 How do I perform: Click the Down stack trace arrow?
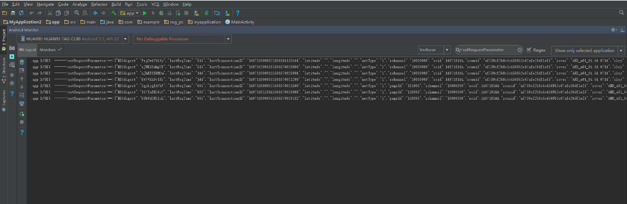pos(21,87)
